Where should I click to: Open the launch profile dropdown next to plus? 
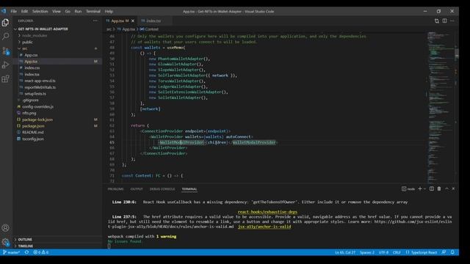[x=424, y=189]
